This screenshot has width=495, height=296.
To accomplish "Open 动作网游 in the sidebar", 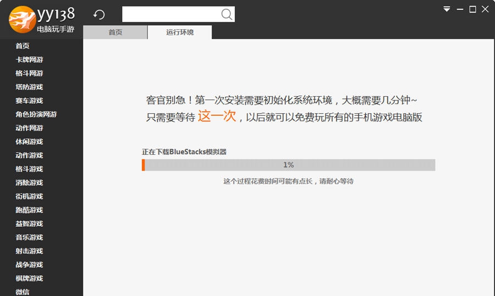I will (29, 127).
